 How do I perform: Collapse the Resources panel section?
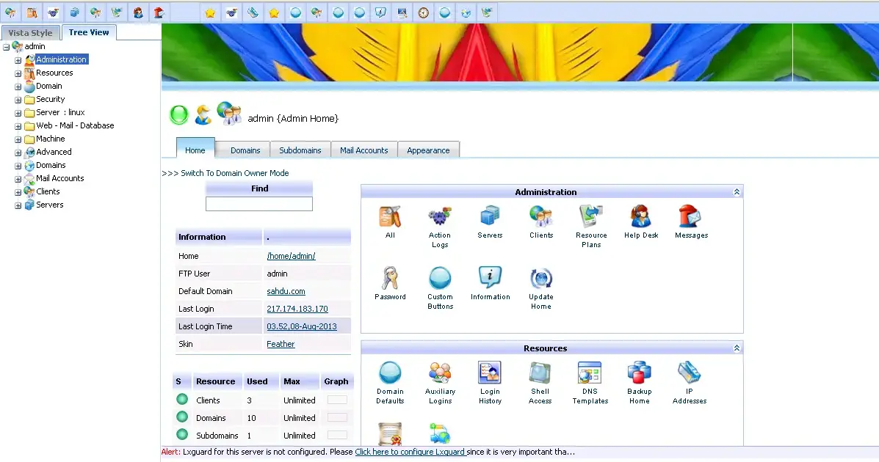[737, 348]
